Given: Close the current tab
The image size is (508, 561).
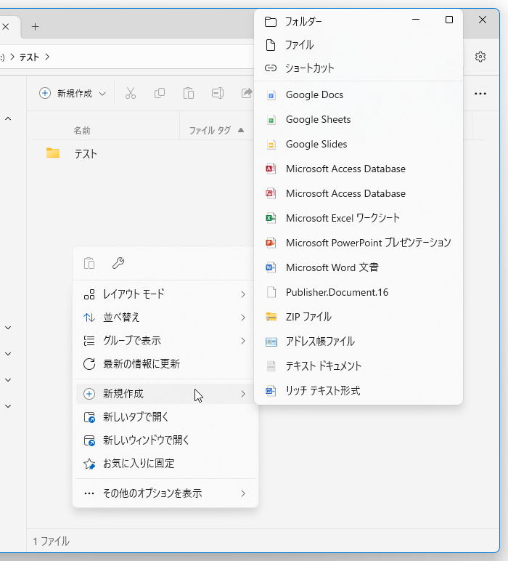Looking at the screenshot, I should pos(6,26).
